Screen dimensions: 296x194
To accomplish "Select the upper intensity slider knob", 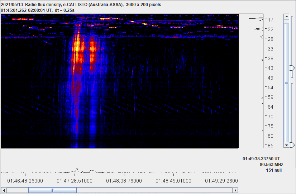I will 292,68.
